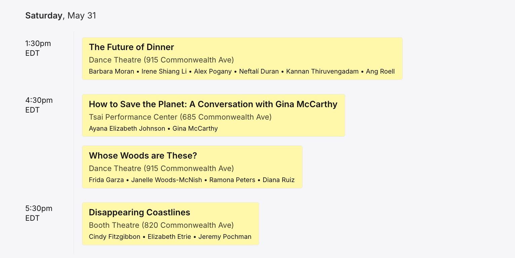Choose speaker Kannan Thiruvengadam

point(322,71)
